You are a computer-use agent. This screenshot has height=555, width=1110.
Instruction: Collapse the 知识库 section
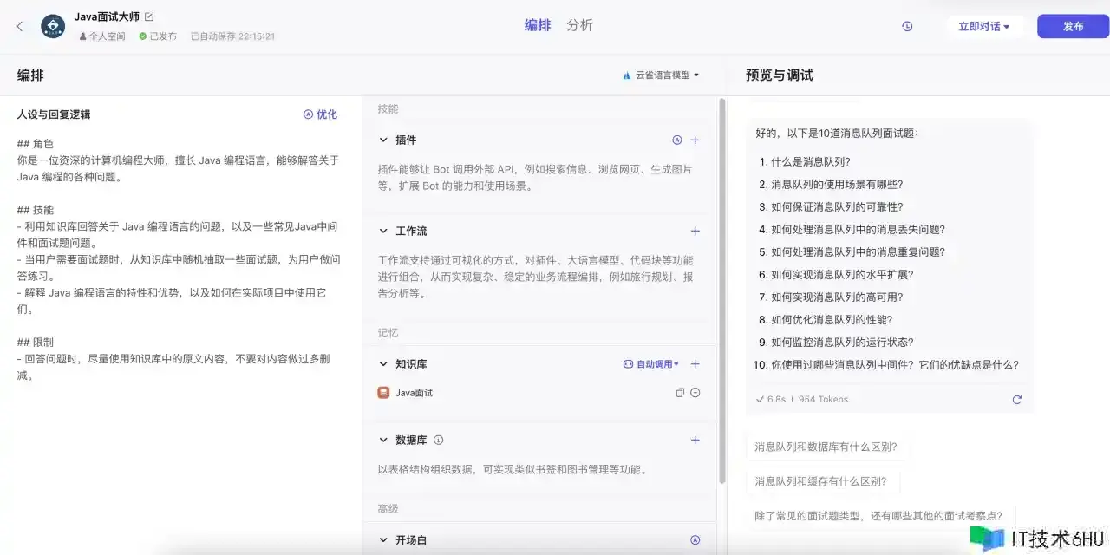(383, 364)
